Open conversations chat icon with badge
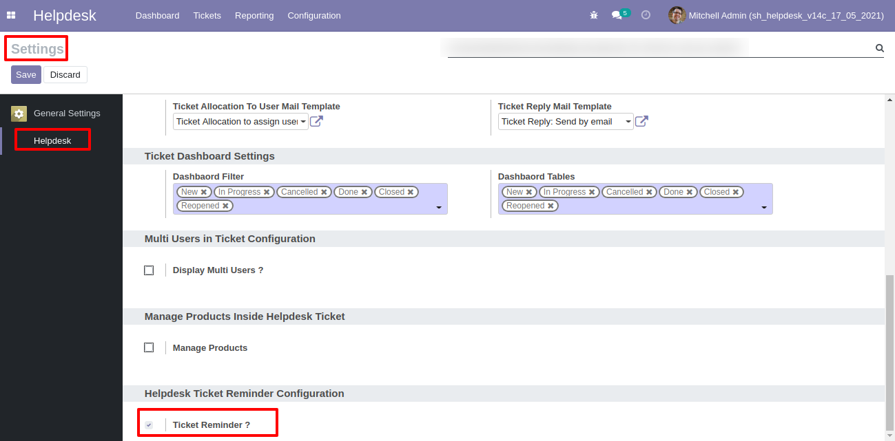This screenshot has width=895, height=441. pyautogui.click(x=619, y=14)
